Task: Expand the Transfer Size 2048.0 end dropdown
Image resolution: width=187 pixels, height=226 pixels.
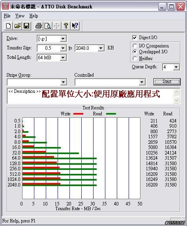Action: [101, 48]
